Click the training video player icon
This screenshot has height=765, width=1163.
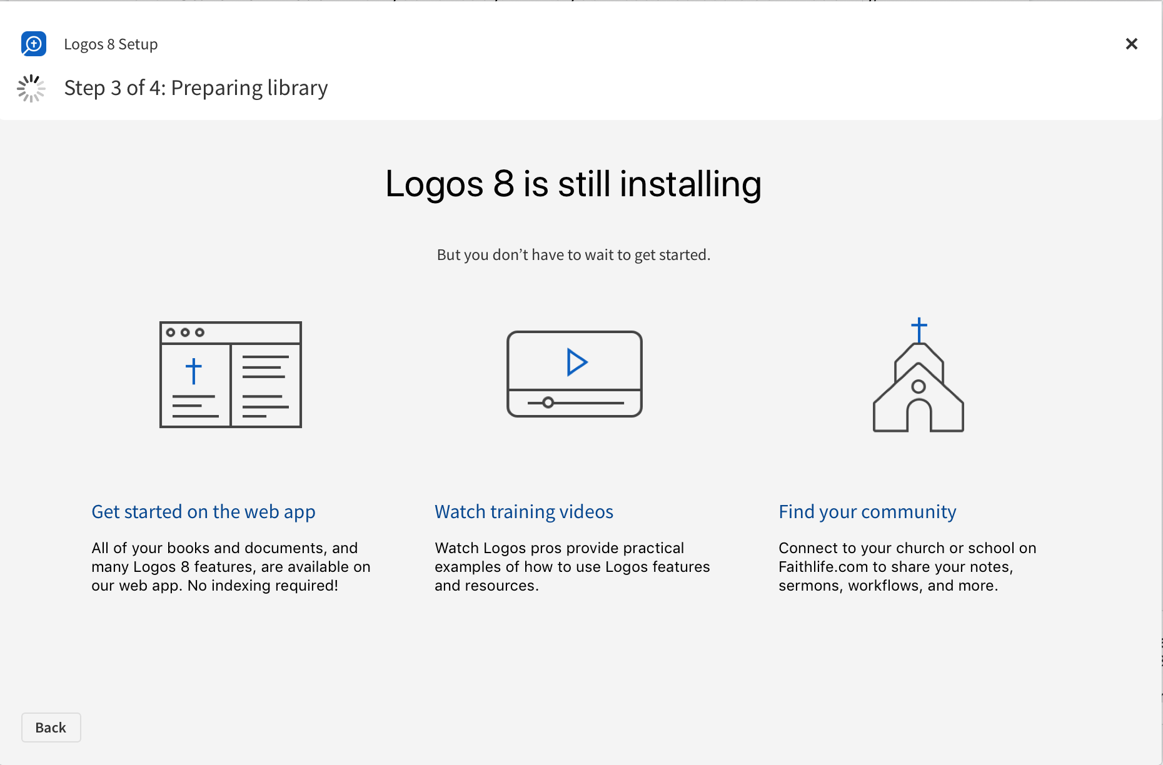pyautogui.click(x=575, y=374)
